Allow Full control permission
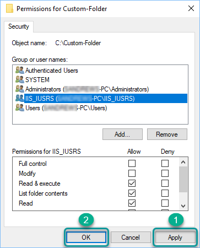Viewport: 200px width, 248px height. coord(132,163)
